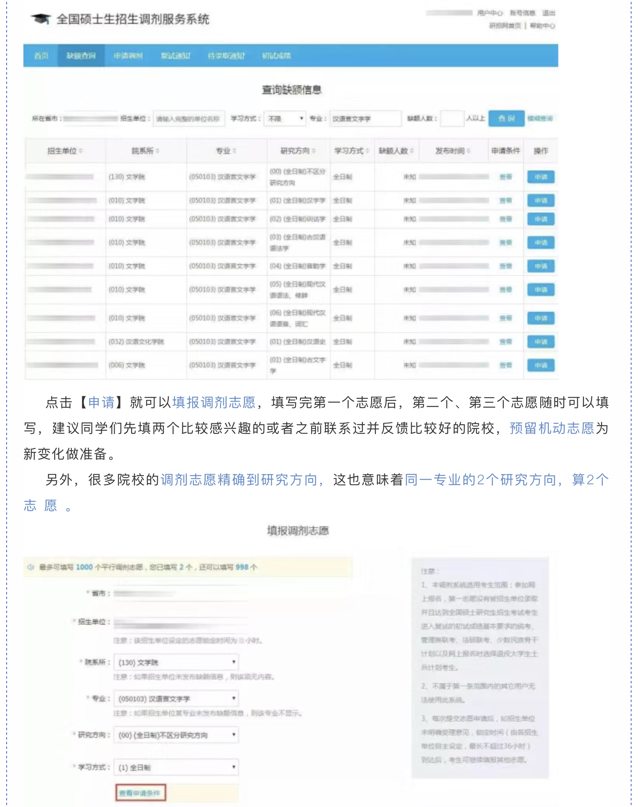The width and height of the screenshot is (644, 807).
Task: Click the graduation cap logo icon
Action: 41,18
